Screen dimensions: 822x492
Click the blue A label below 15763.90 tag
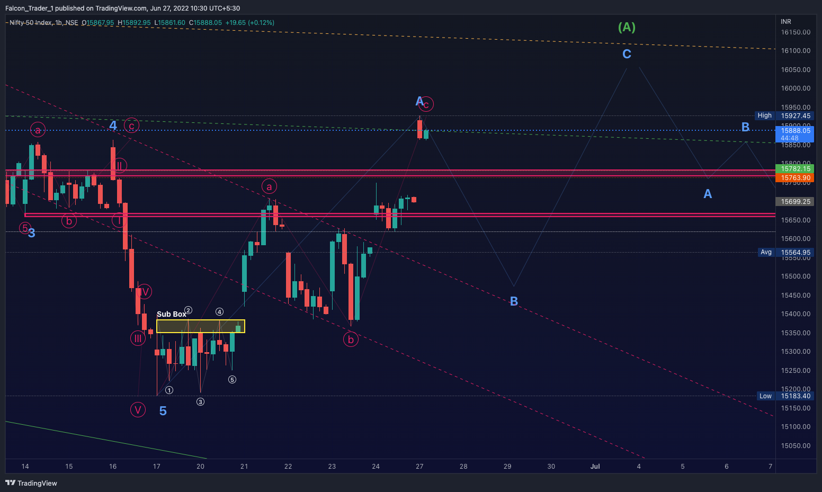coord(708,194)
